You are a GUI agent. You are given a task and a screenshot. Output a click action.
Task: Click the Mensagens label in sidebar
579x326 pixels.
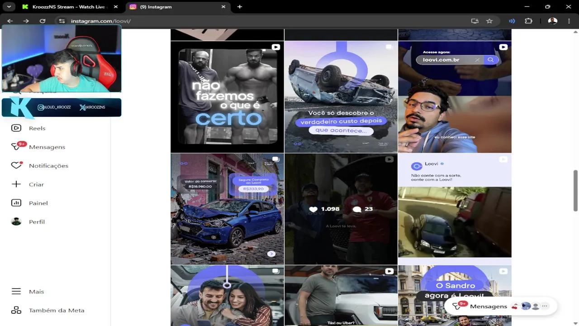tap(47, 147)
